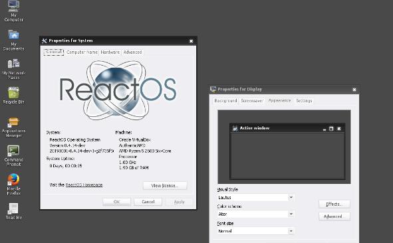Viewport: 393px width, 243px height.
Task: Close the Properties for Display window
Action: coord(354,90)
